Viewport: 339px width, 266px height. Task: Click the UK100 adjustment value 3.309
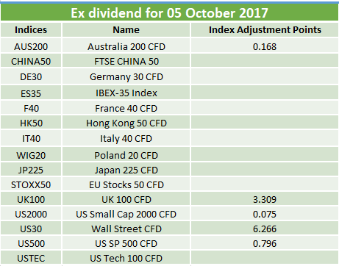pyautogui.click(x=265, y=199)
